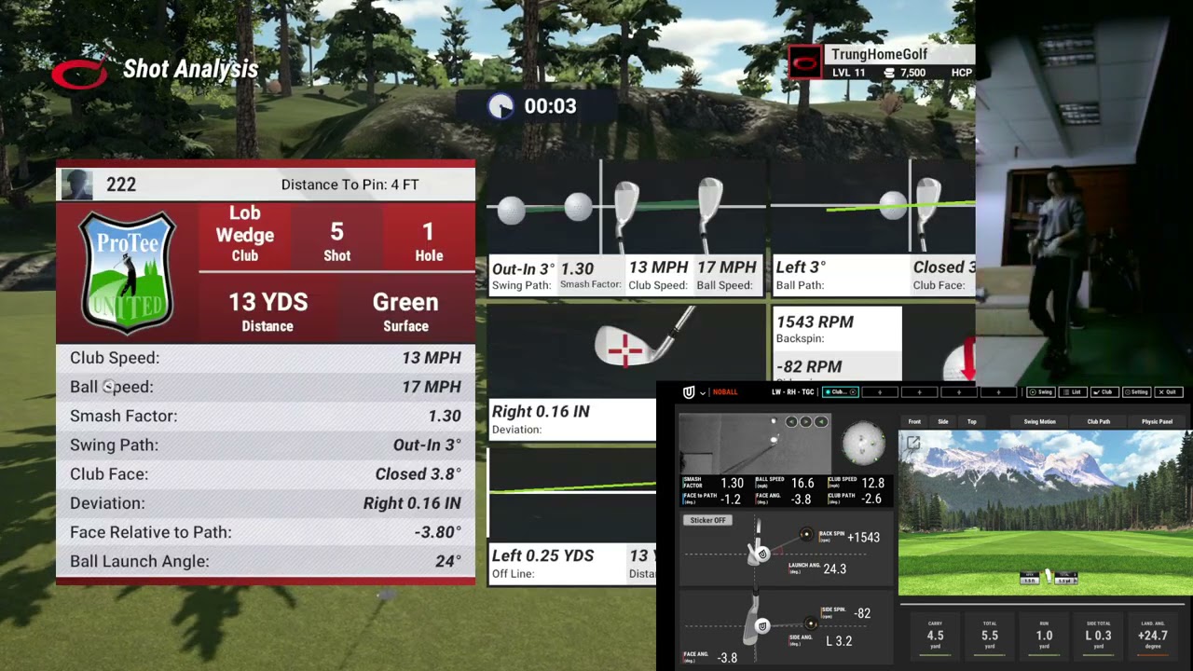Click the 5 Shot tile

tap(336, 238)
